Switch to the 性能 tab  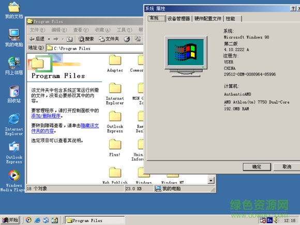pos(233,19)
